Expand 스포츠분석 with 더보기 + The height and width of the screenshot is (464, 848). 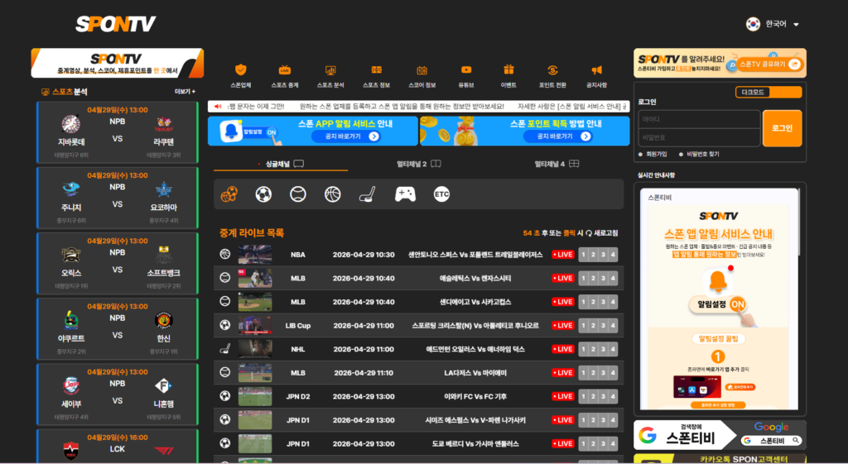coord(185,92)
